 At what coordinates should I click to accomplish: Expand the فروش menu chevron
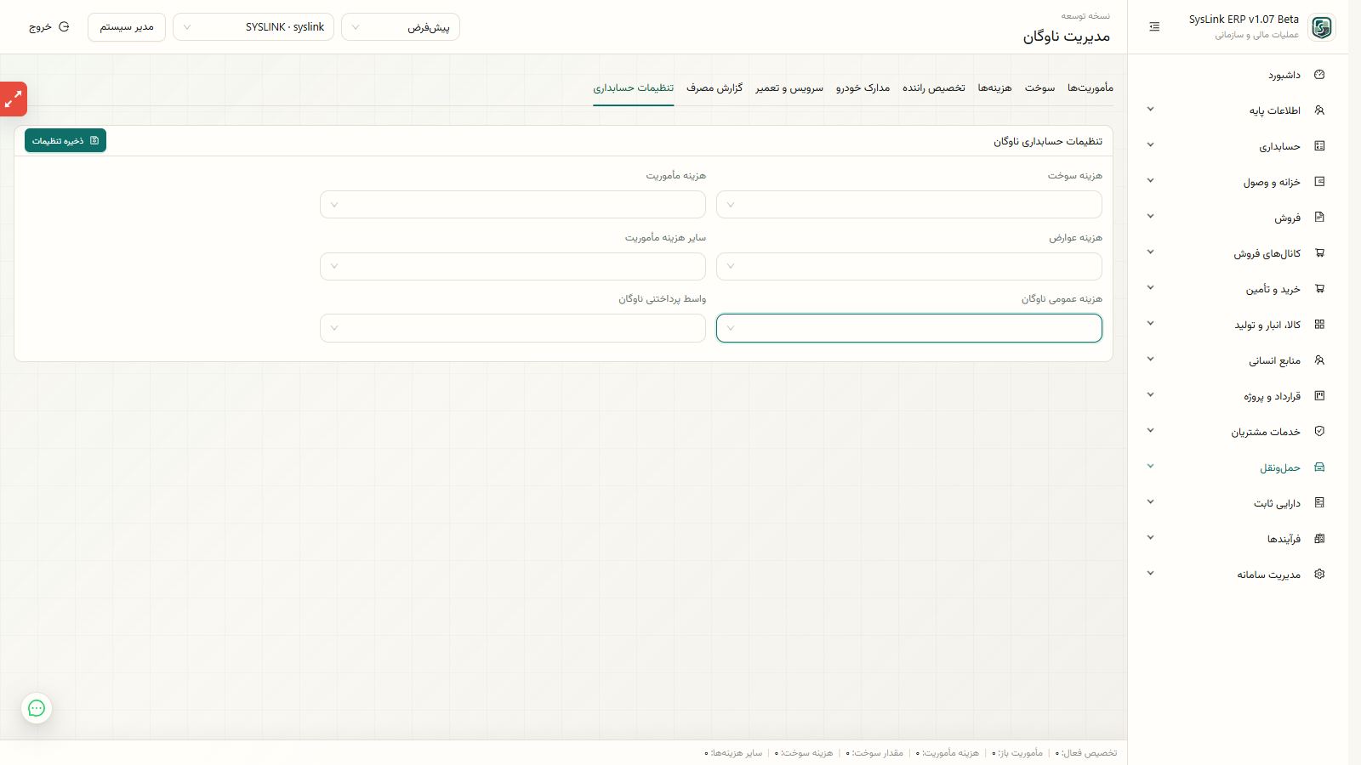coord(1150,217)
